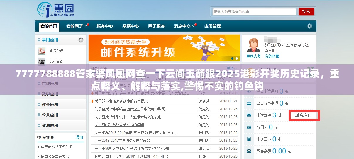Open the 信息系统建设要求 quick link
The image size is (354, 159).
[x=55, y=156]
